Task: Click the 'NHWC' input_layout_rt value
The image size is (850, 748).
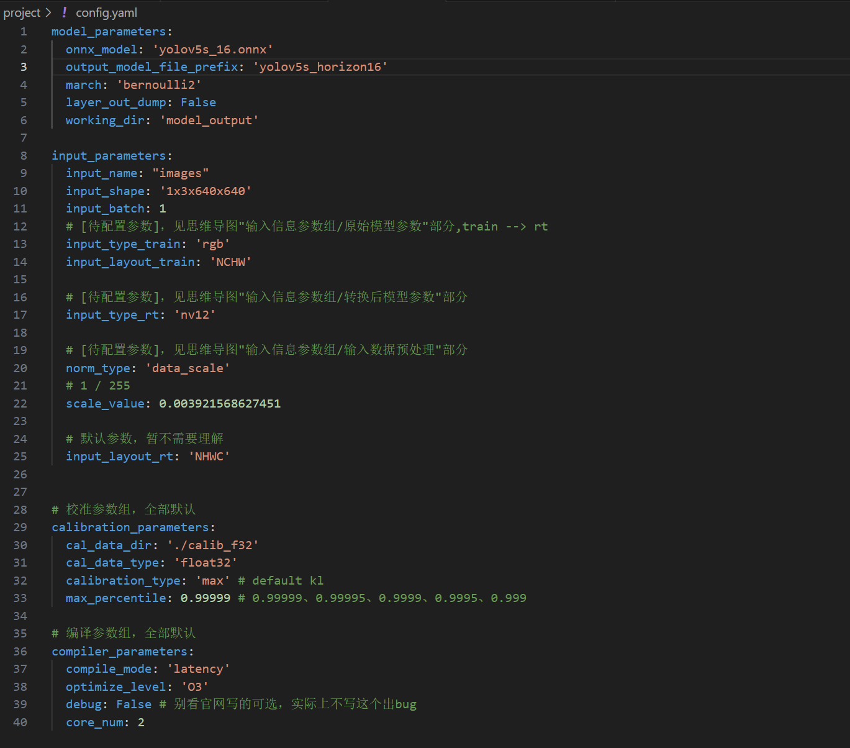Action: pos(209,457)
